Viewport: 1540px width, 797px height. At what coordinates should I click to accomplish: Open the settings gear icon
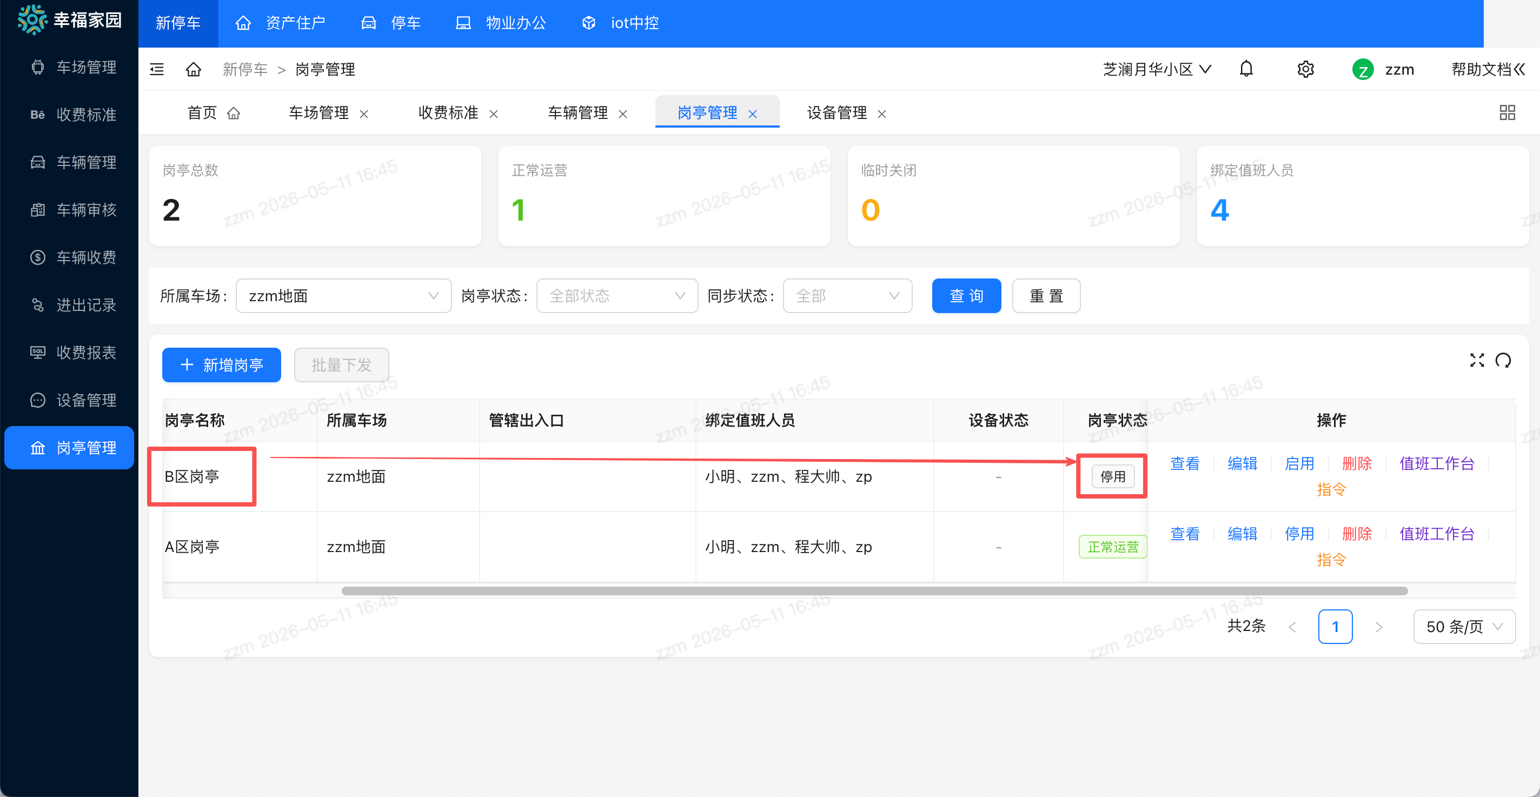pos(1305,69)
